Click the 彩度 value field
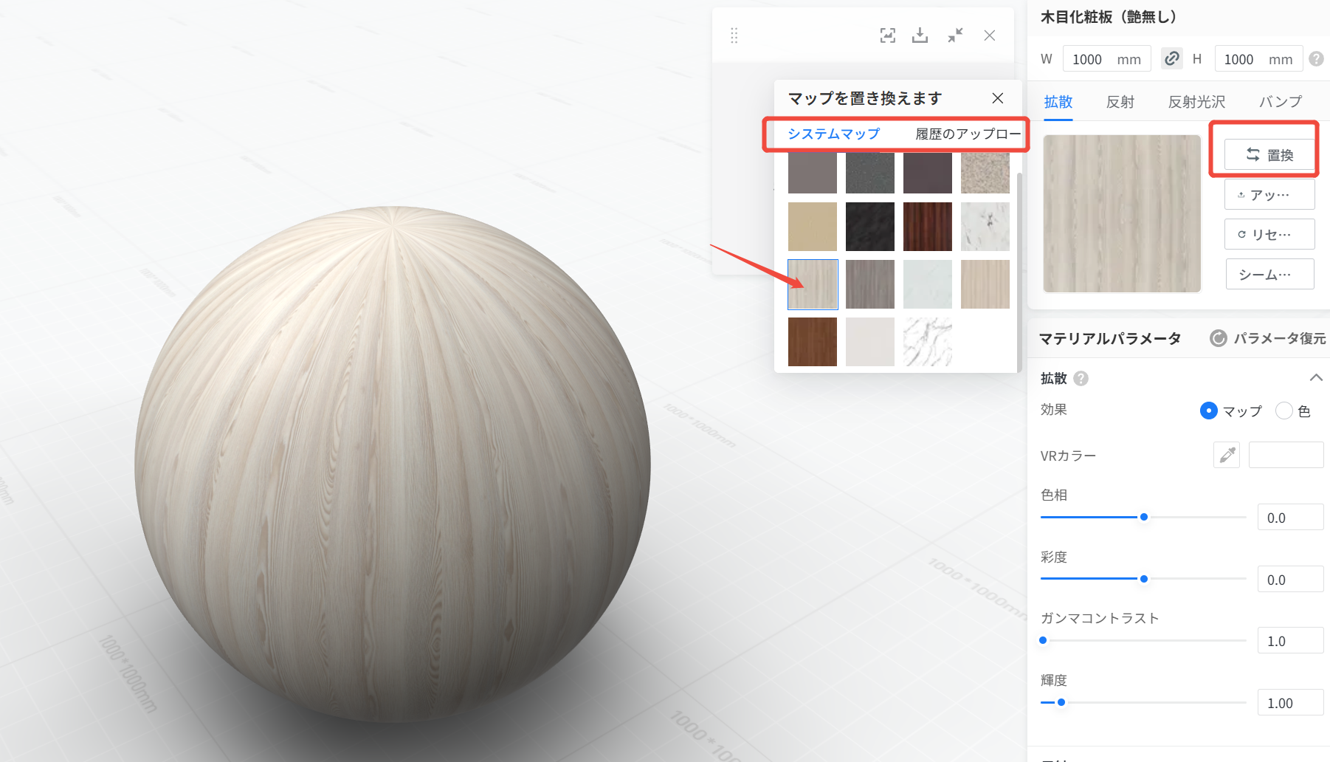Viewport: 1330px width, 762px height. tap(1290, 580)
